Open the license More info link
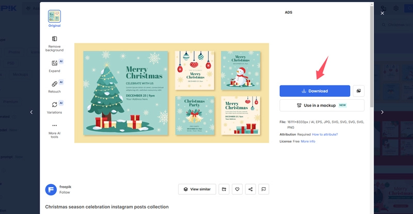Image resolution: width=413 pixels, height=214 pixels. (x=308, y=141)
